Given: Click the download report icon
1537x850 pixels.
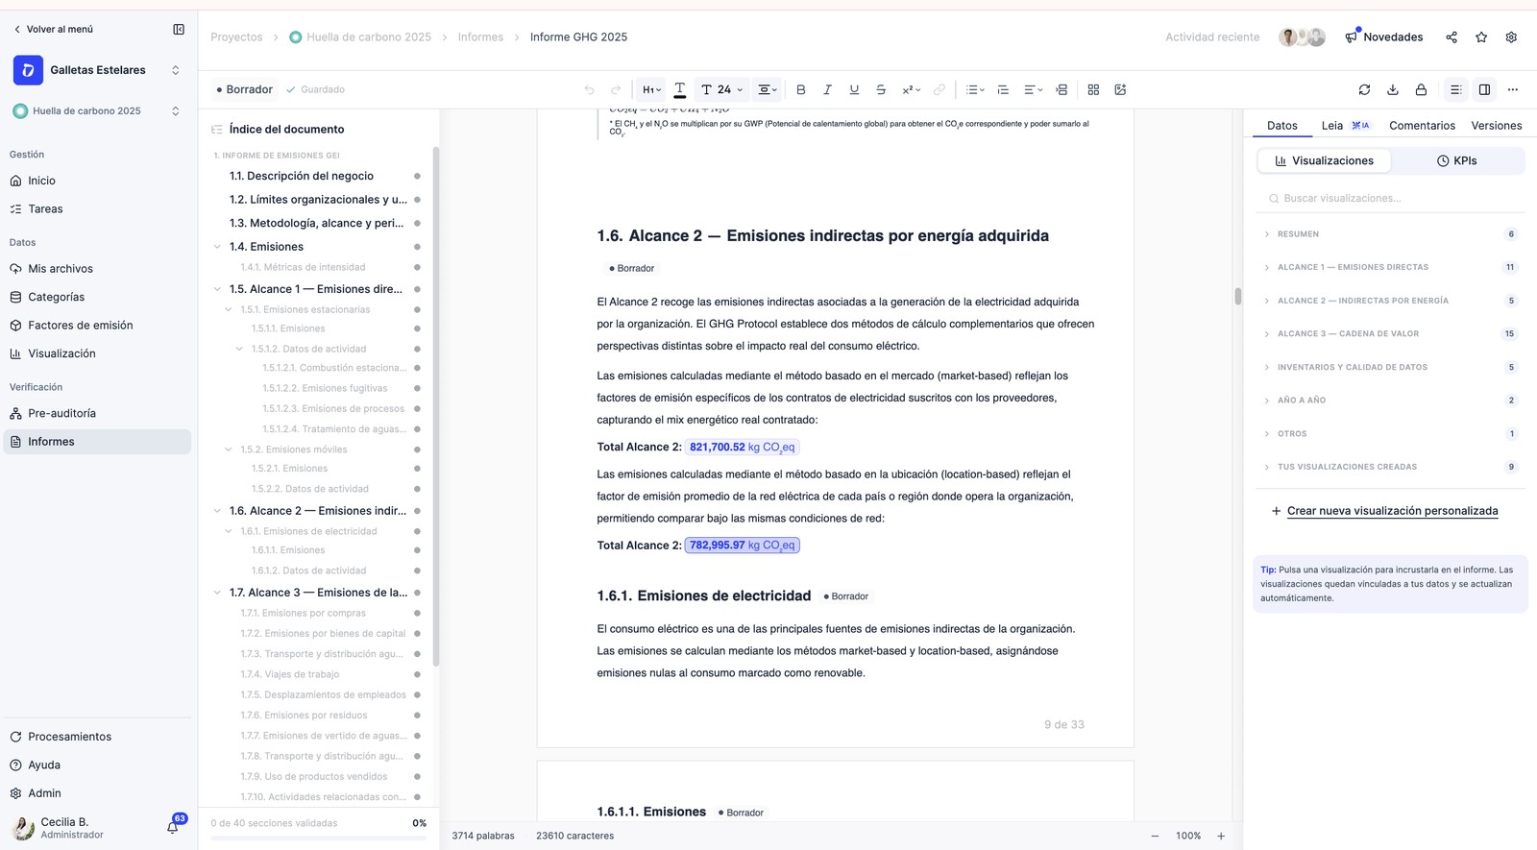Looking at the screenshot, I should [x=1393, y=89].
